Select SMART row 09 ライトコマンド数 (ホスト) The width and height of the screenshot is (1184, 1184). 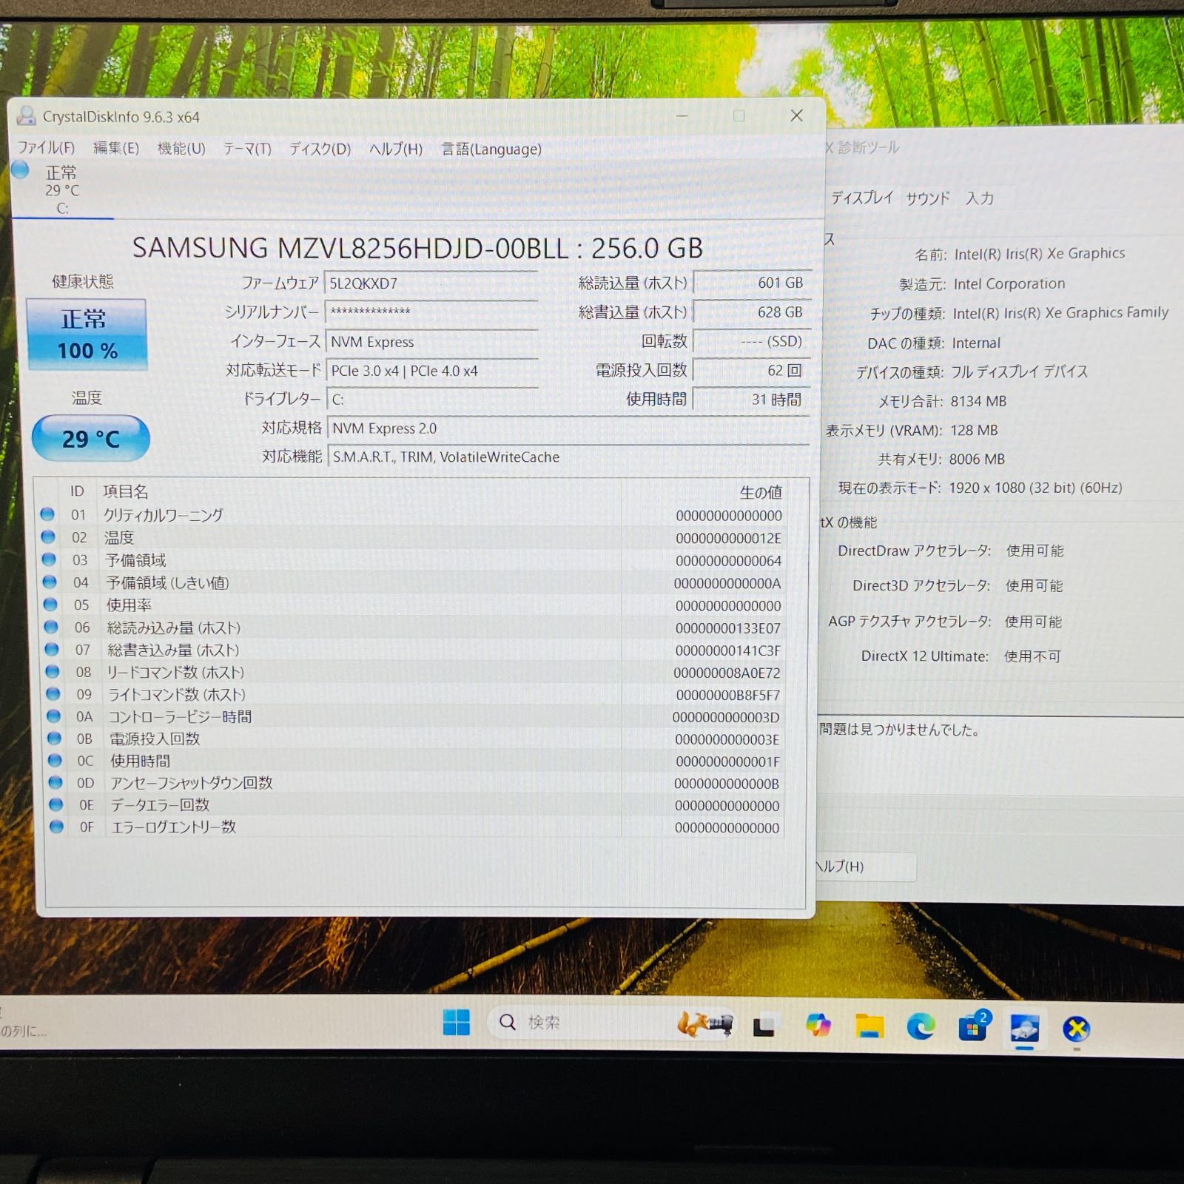click(411, 694)
